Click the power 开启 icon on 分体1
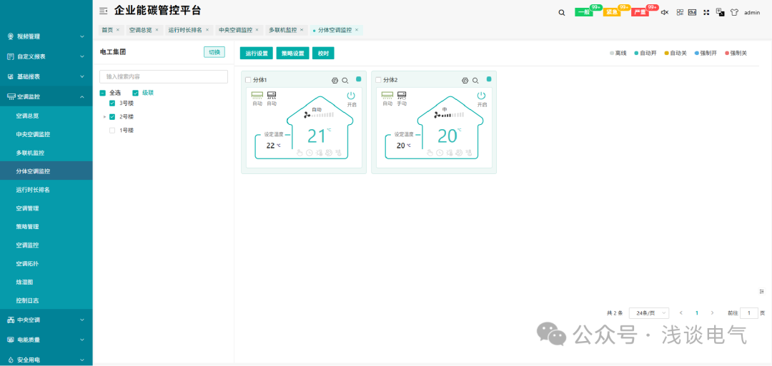Viewport: 772px width, 366px height. [351, 96]
